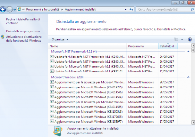Click the Forward navigation arrow button
The width and height of the screenshot is (195, 137).
pos(10,10)
